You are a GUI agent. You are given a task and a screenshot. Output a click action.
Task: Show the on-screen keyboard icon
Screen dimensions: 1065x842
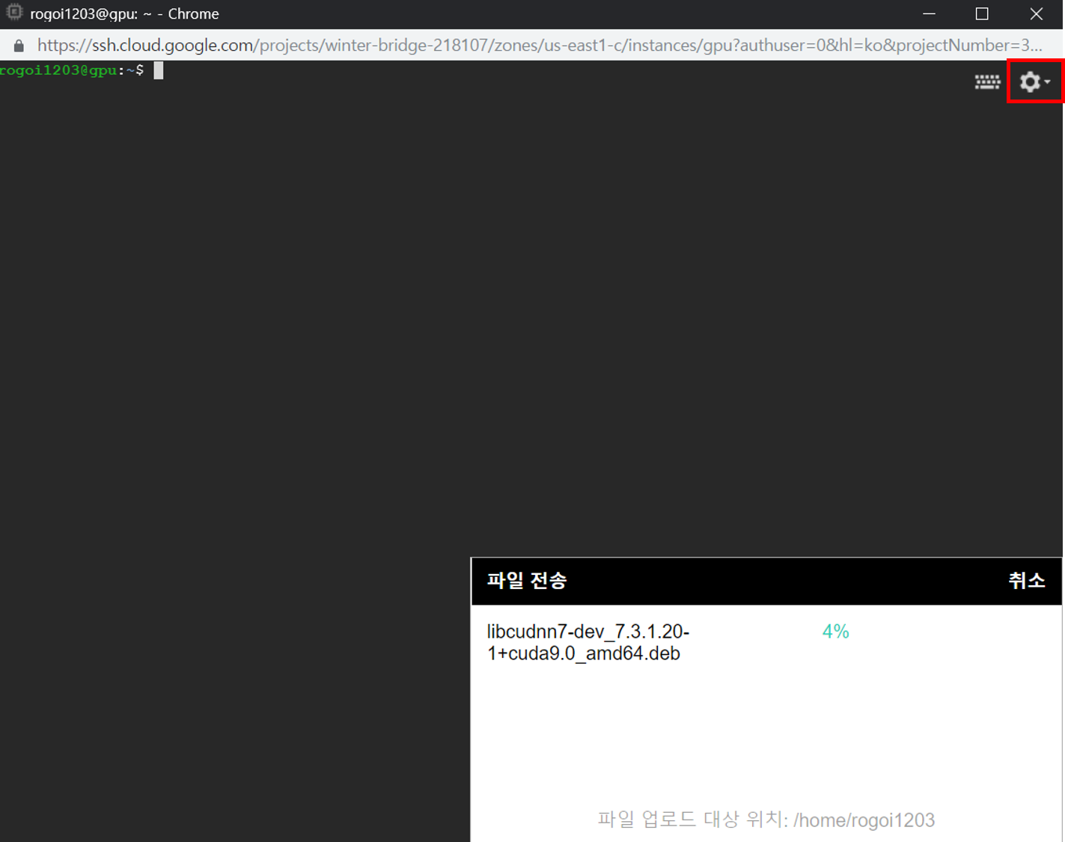987,82
